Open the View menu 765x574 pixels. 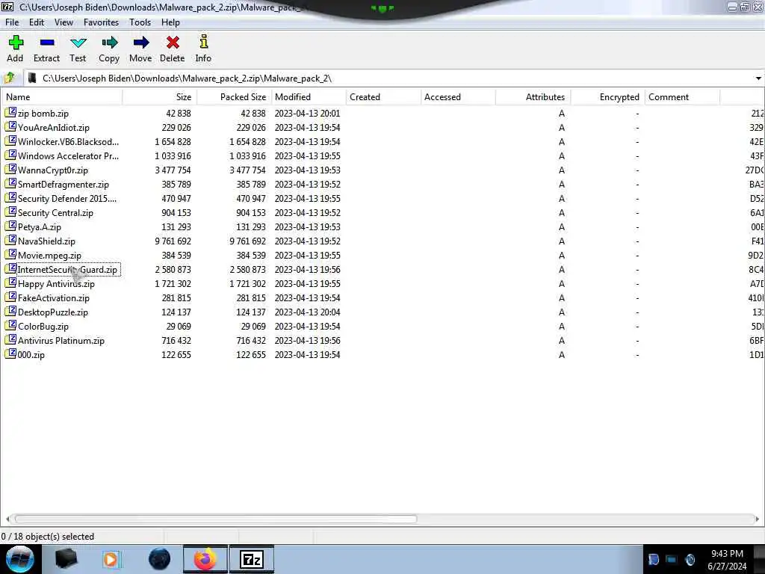click(x=64, y=22)
